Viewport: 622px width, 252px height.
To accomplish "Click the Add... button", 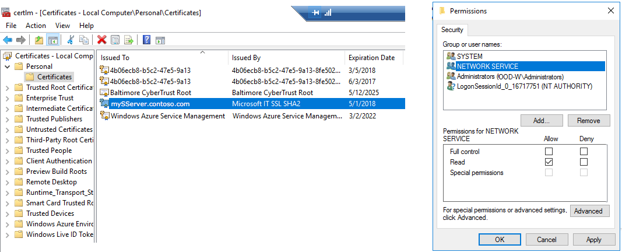I will pyautogui.click(x=541, y=121).
